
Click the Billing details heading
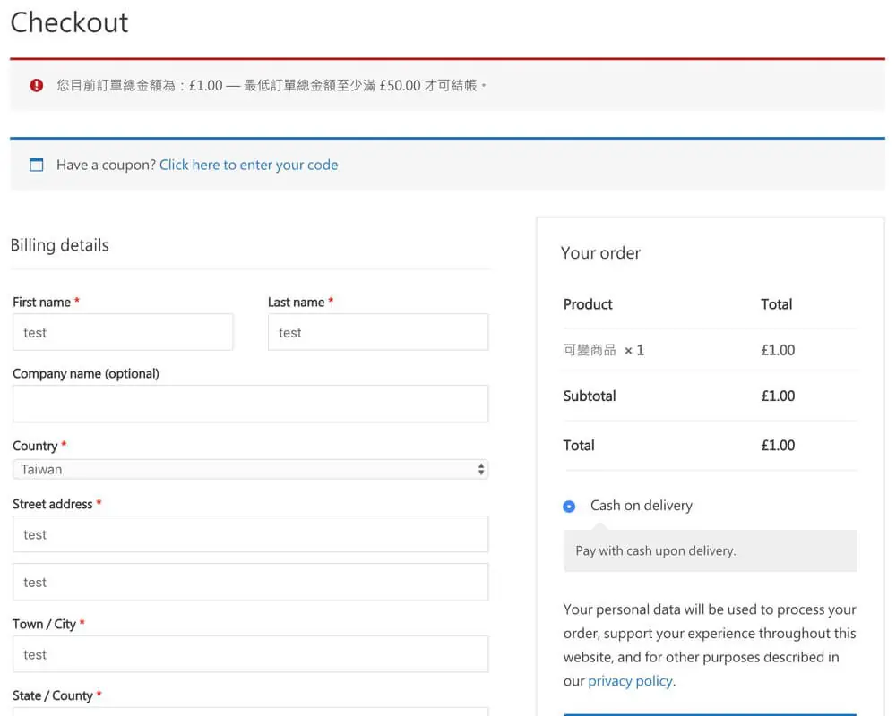59,245
